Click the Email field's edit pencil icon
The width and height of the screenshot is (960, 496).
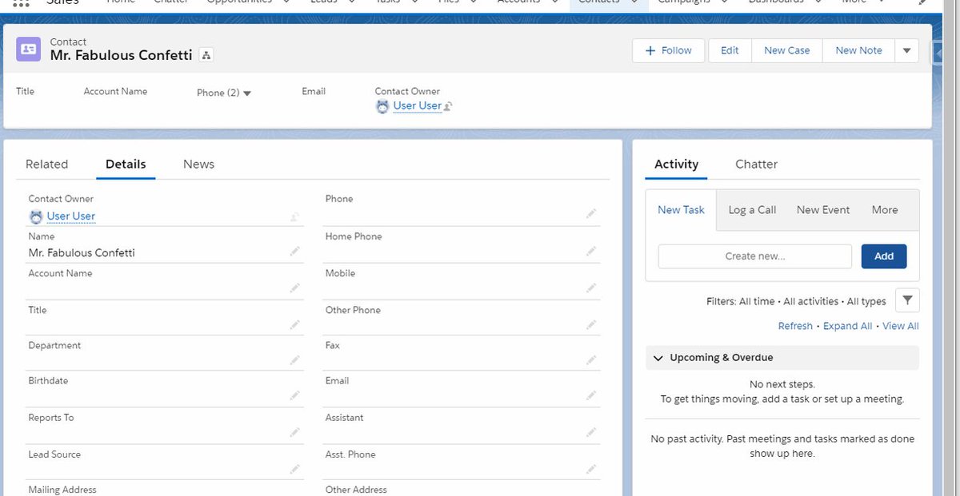click(591, 395)
